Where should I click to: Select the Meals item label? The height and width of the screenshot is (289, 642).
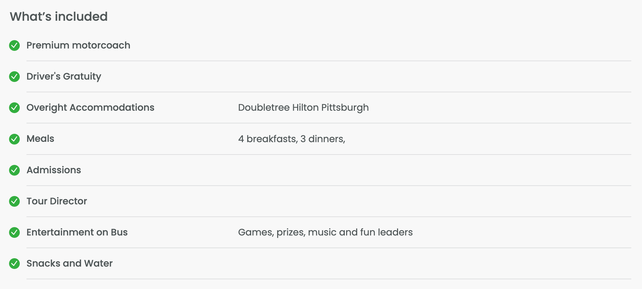[x=40, y=138]
